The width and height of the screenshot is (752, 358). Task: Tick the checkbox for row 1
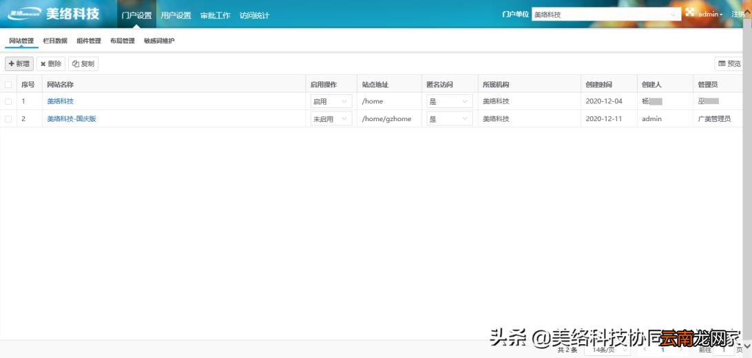(8, 101)
